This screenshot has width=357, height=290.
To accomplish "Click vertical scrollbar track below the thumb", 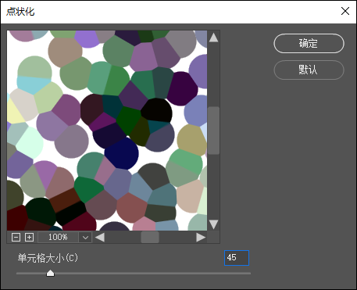I will pyautogui.click(x=213, y=186).
